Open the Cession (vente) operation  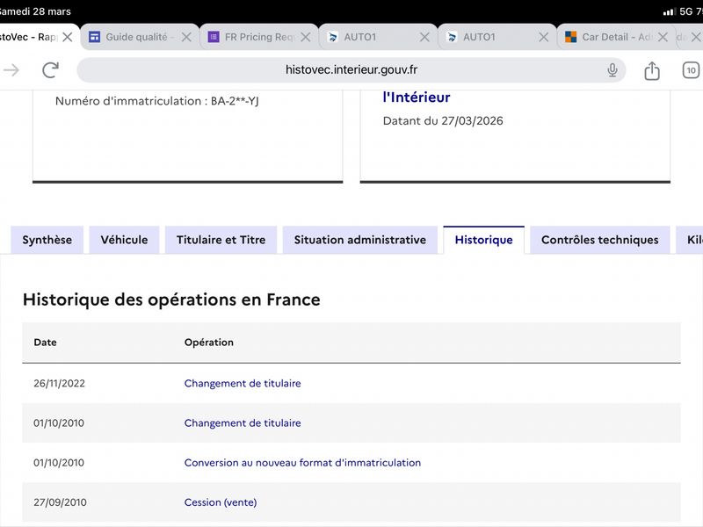(220, 502)
